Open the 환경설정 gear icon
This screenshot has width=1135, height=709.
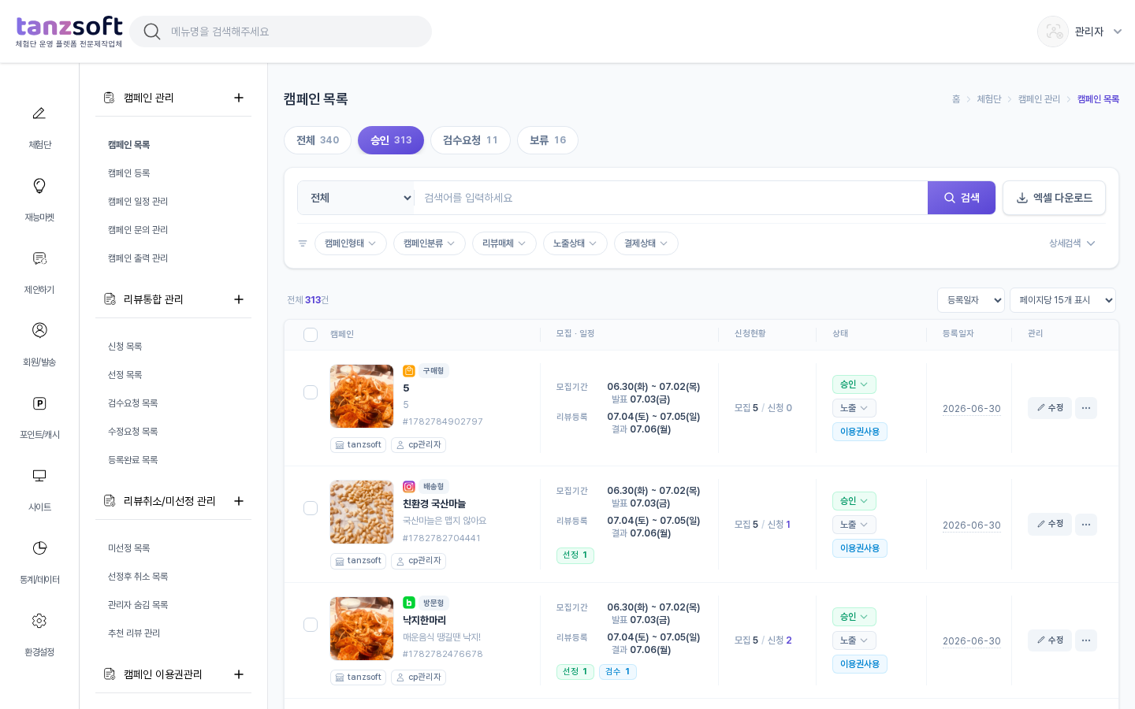click(39, 621)
